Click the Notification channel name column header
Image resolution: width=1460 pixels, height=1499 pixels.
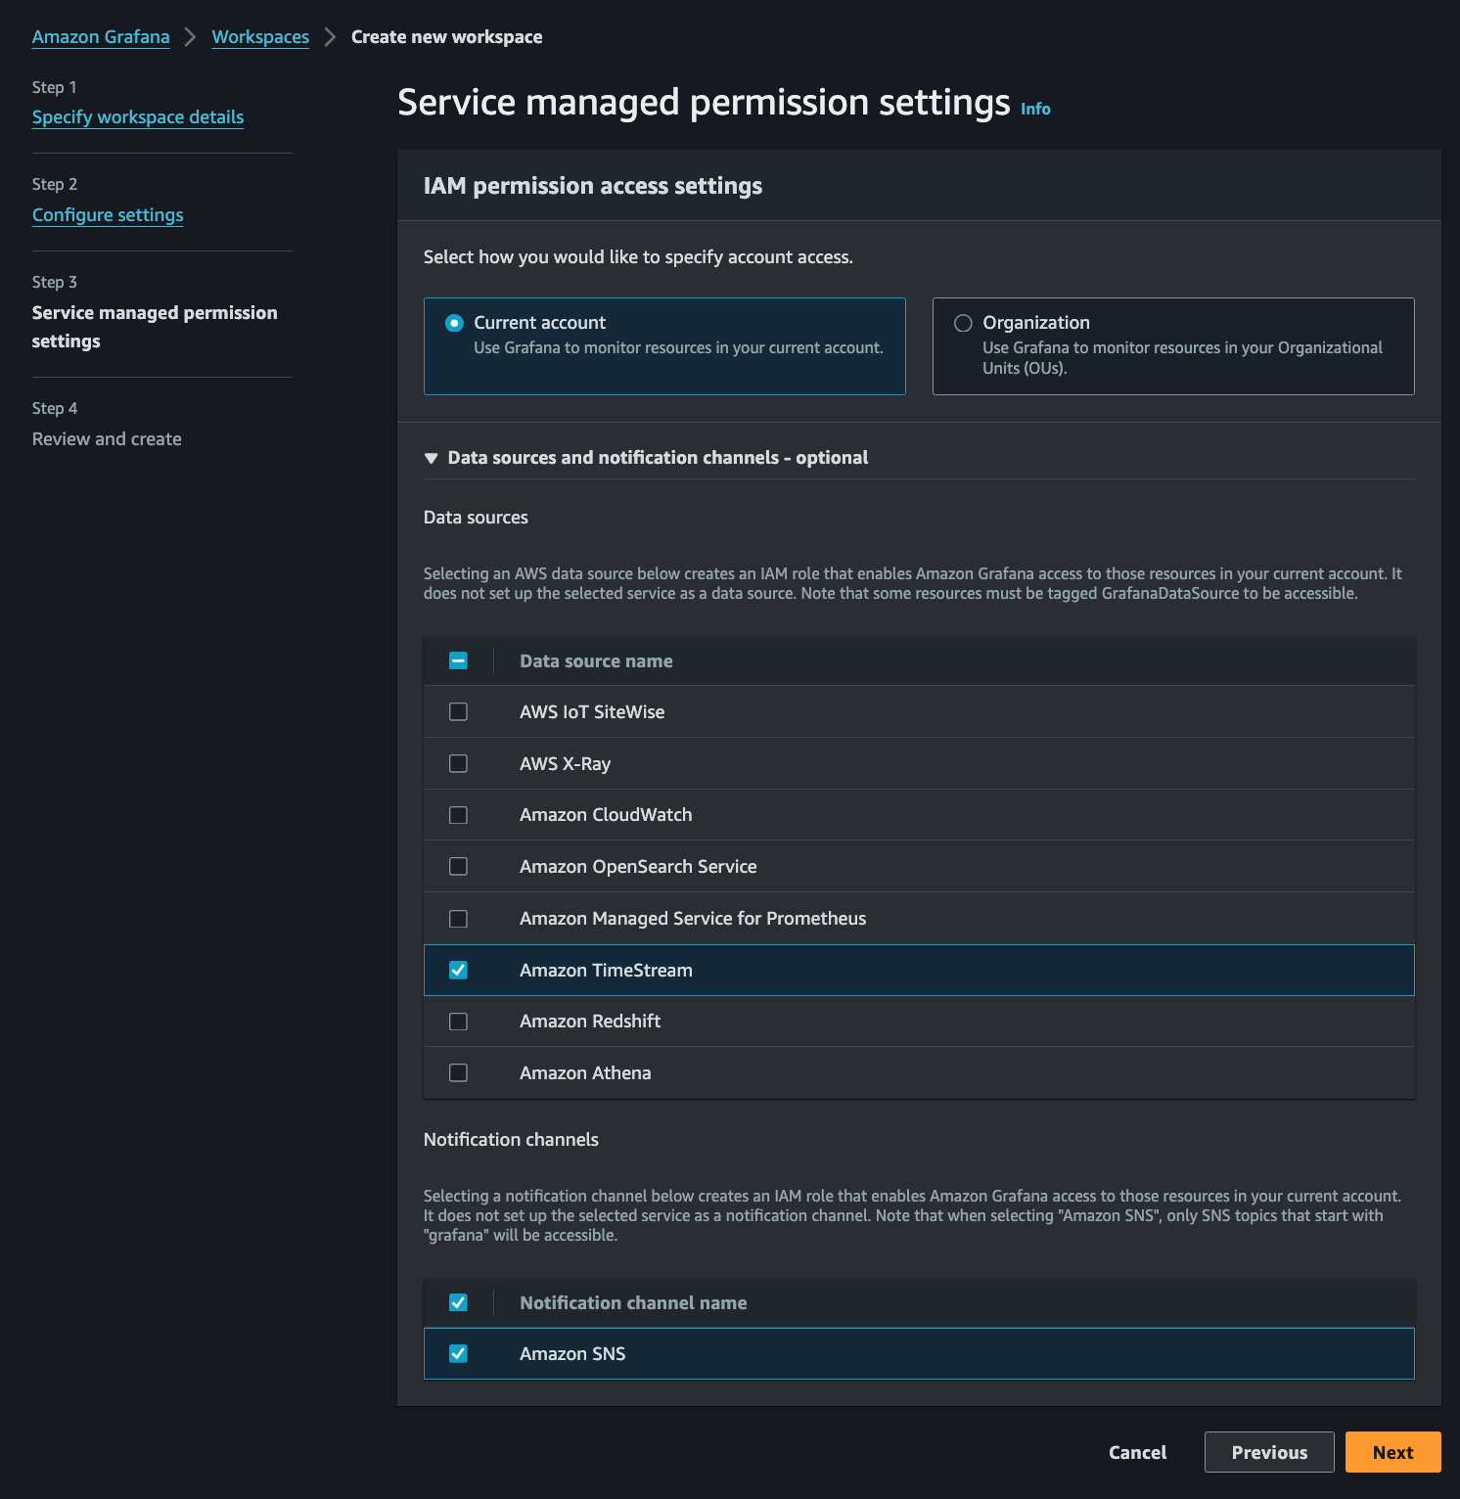click(633, 1303)
